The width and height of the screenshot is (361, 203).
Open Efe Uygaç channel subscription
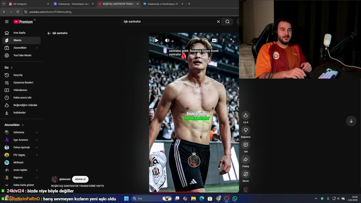[x=21, y=155]
